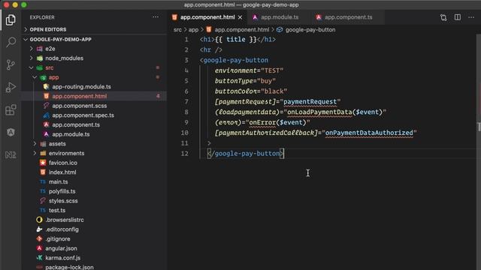Expand the Open Editors section
This screenshot has width=481, height=270.
tap(48, 29)
